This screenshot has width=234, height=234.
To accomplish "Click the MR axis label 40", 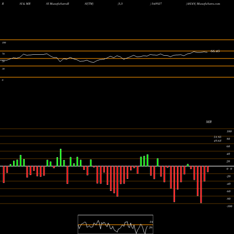I will (x=228, y=154).
